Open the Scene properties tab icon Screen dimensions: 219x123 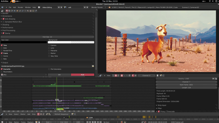pos(12,11)
